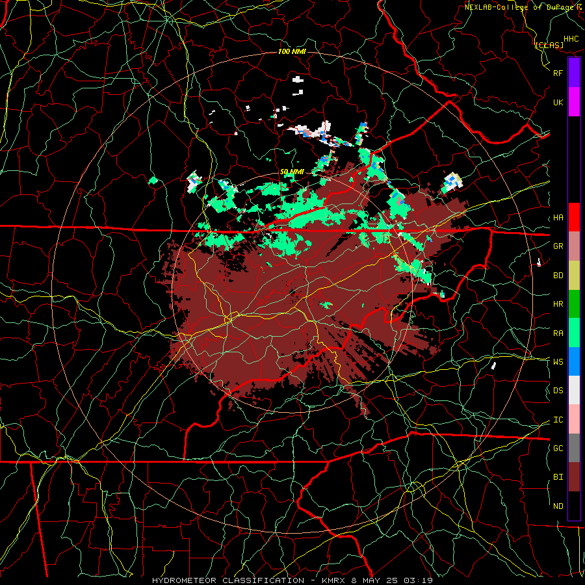
Task: Click the GC legend label
Action: coord(558,448)
